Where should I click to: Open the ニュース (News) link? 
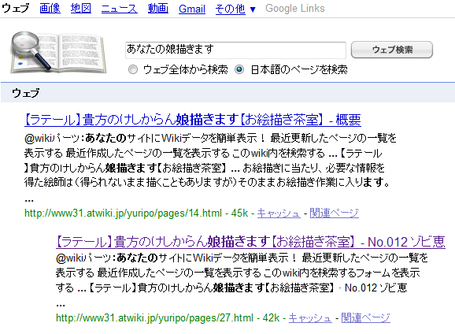(x=120, y=9)
